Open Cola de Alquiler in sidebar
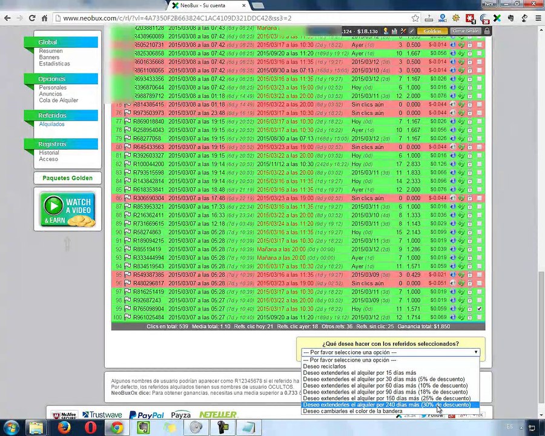Image resolution: width=545 pixels, height=436 pixels. click(58, 100)
